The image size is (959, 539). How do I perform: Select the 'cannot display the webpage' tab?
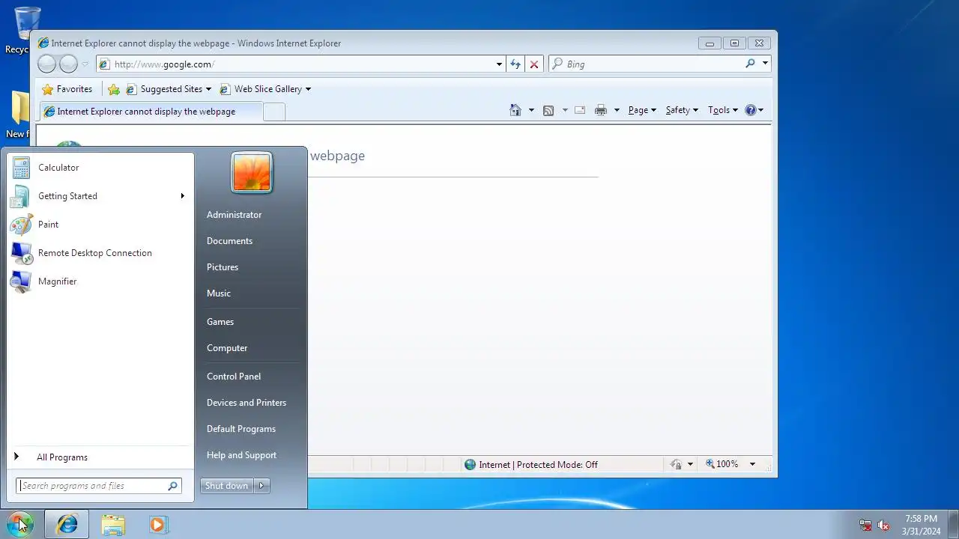(x=151, y=112)
